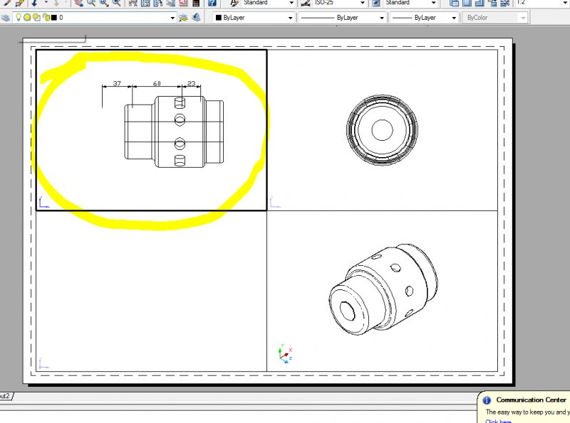
Task: Click the Polygonal Viewport icon
Action: tap(480, 3)
